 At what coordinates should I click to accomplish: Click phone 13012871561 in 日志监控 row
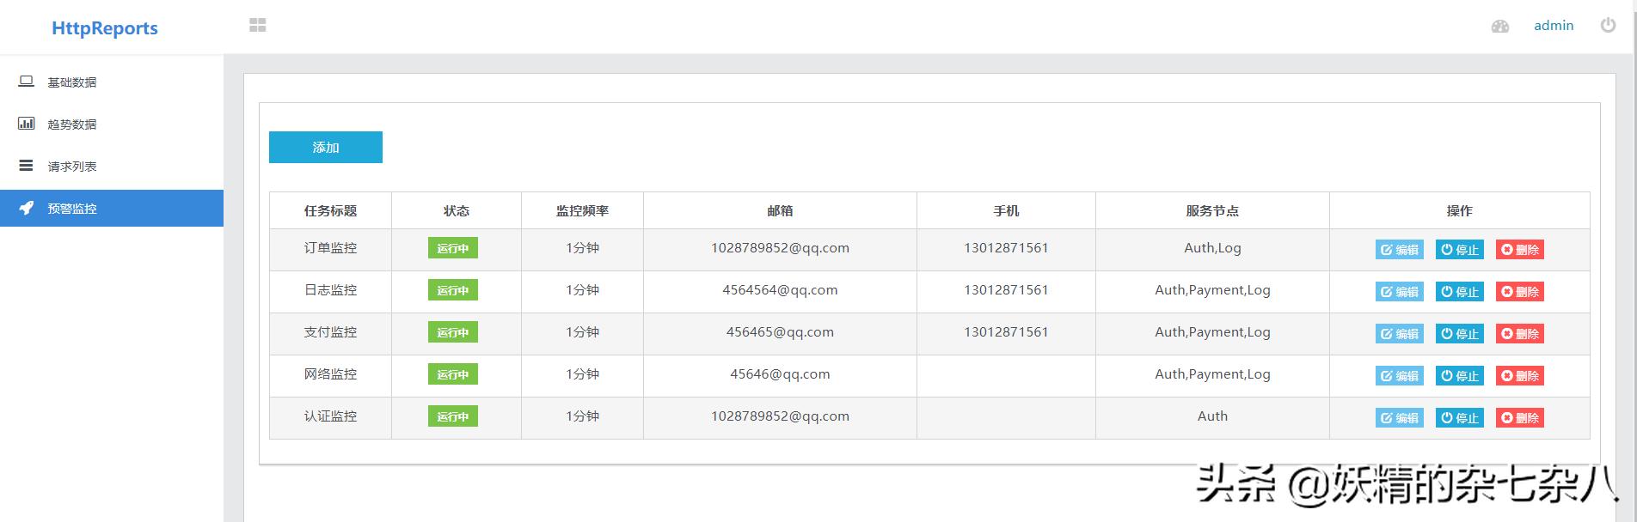tap(1006, 290)
